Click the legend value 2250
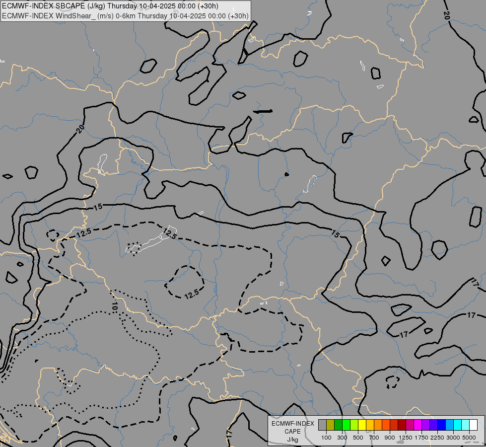Screen dimensions: 486x447 [x=437, y=438]
